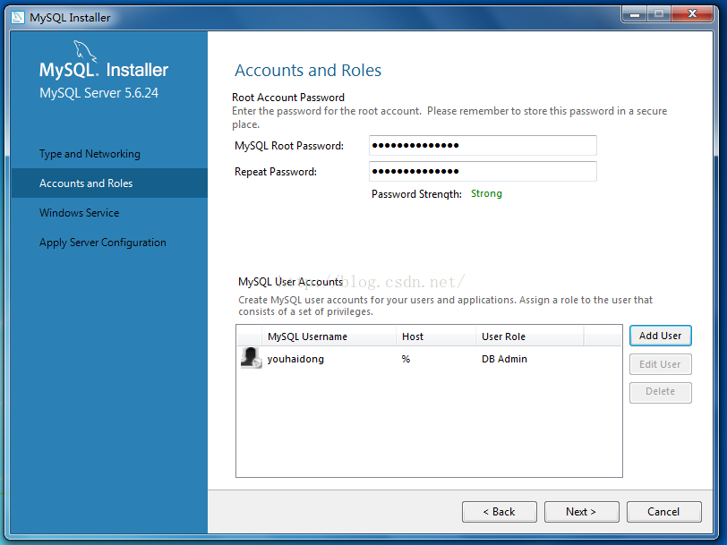Viewport: 727px width, 545px height.
Task: Click the MySQL Installer title bar icon
Action: 18,18
